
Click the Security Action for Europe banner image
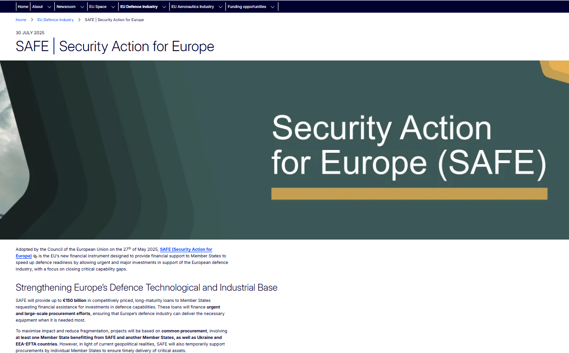coord(284,150)
